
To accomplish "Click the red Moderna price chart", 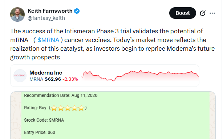I will click(x=140, y=76).
